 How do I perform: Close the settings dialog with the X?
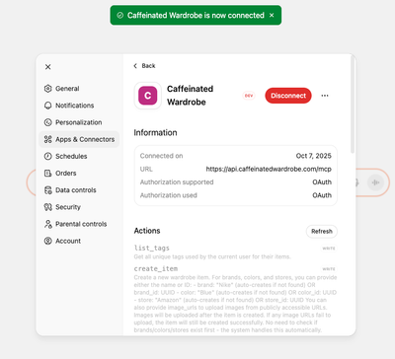[x=48, y=67]
